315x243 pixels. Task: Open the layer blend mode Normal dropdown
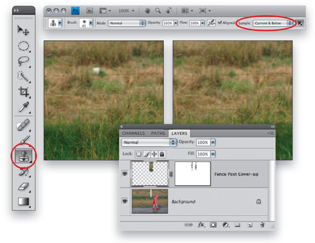149,142
